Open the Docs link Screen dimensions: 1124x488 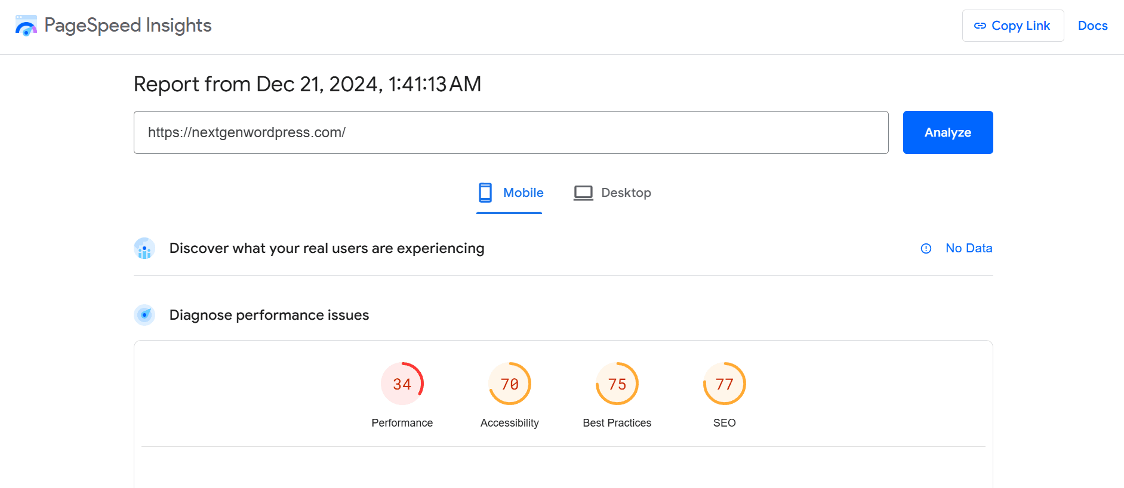point(1092,26)
